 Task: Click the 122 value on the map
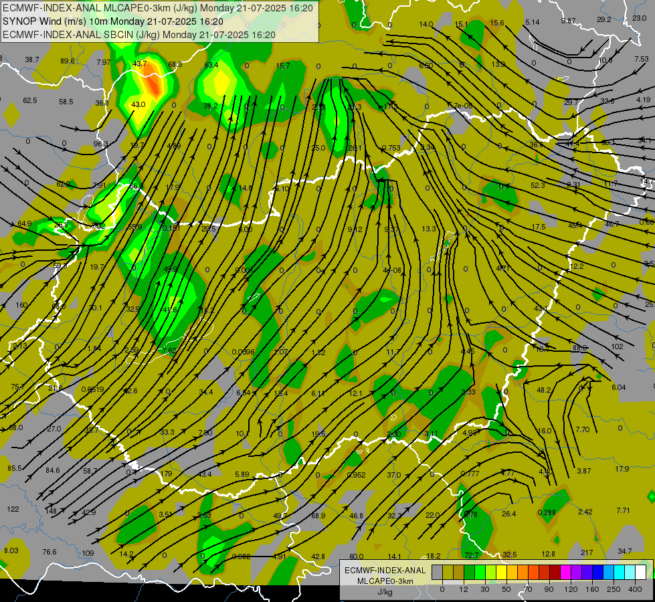[13, 509]
